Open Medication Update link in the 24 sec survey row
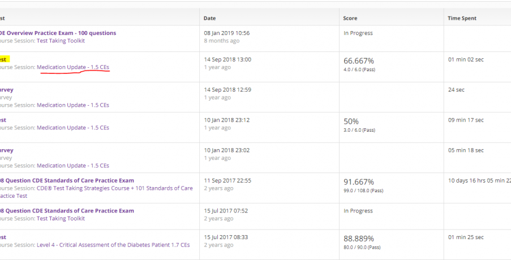The height and width of the screenshot is (260, 511). [x=73, y=105]
